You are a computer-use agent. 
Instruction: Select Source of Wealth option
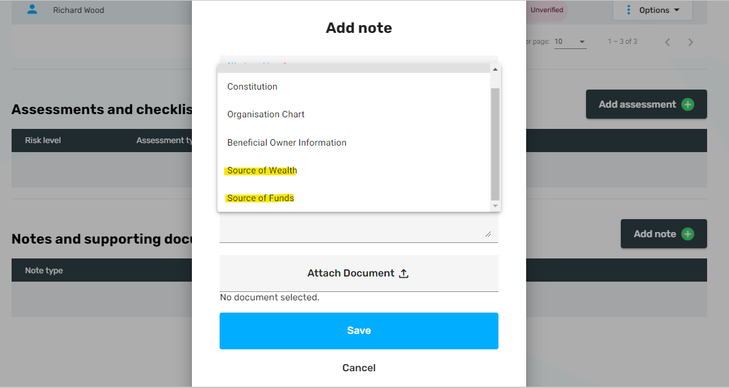(x=262, y=170)
